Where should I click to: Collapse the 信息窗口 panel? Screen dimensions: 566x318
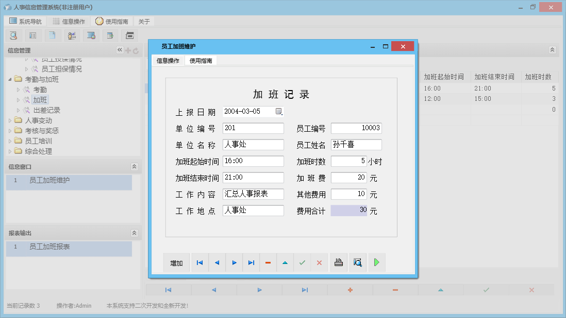coord(134,167)
